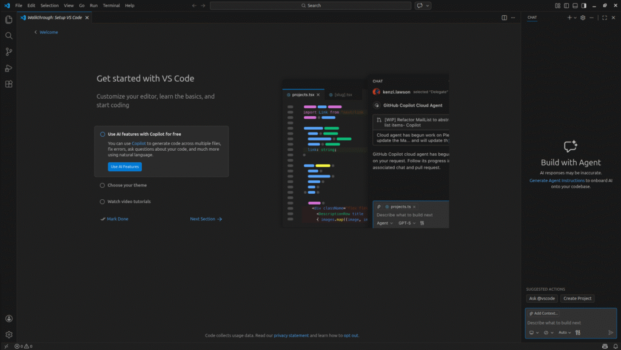Click the Generate Agent Instructions link
The height and width of the screenshot is (350, 621).
click(x=557, y=180)
